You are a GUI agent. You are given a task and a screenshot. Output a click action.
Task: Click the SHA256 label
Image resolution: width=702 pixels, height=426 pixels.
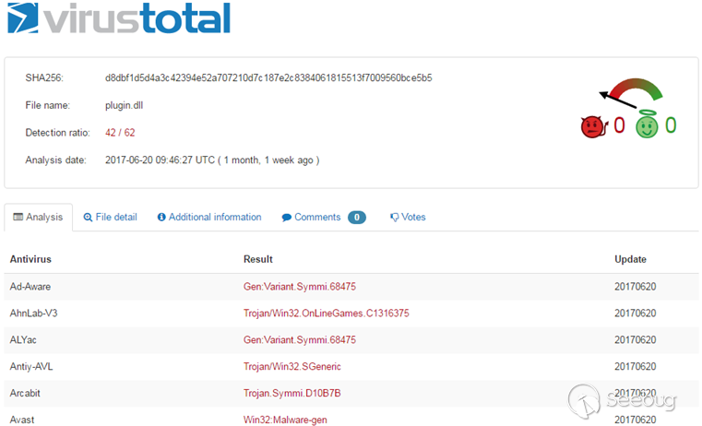pyautogui.click(x=44, y=77)
